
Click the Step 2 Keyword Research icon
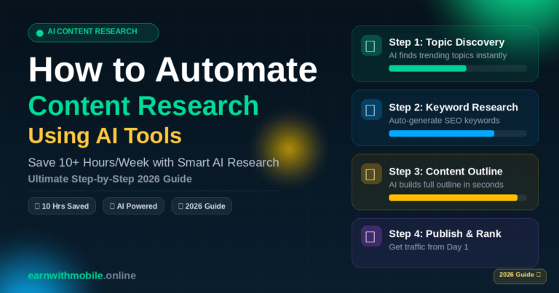(x=371, y=110)
